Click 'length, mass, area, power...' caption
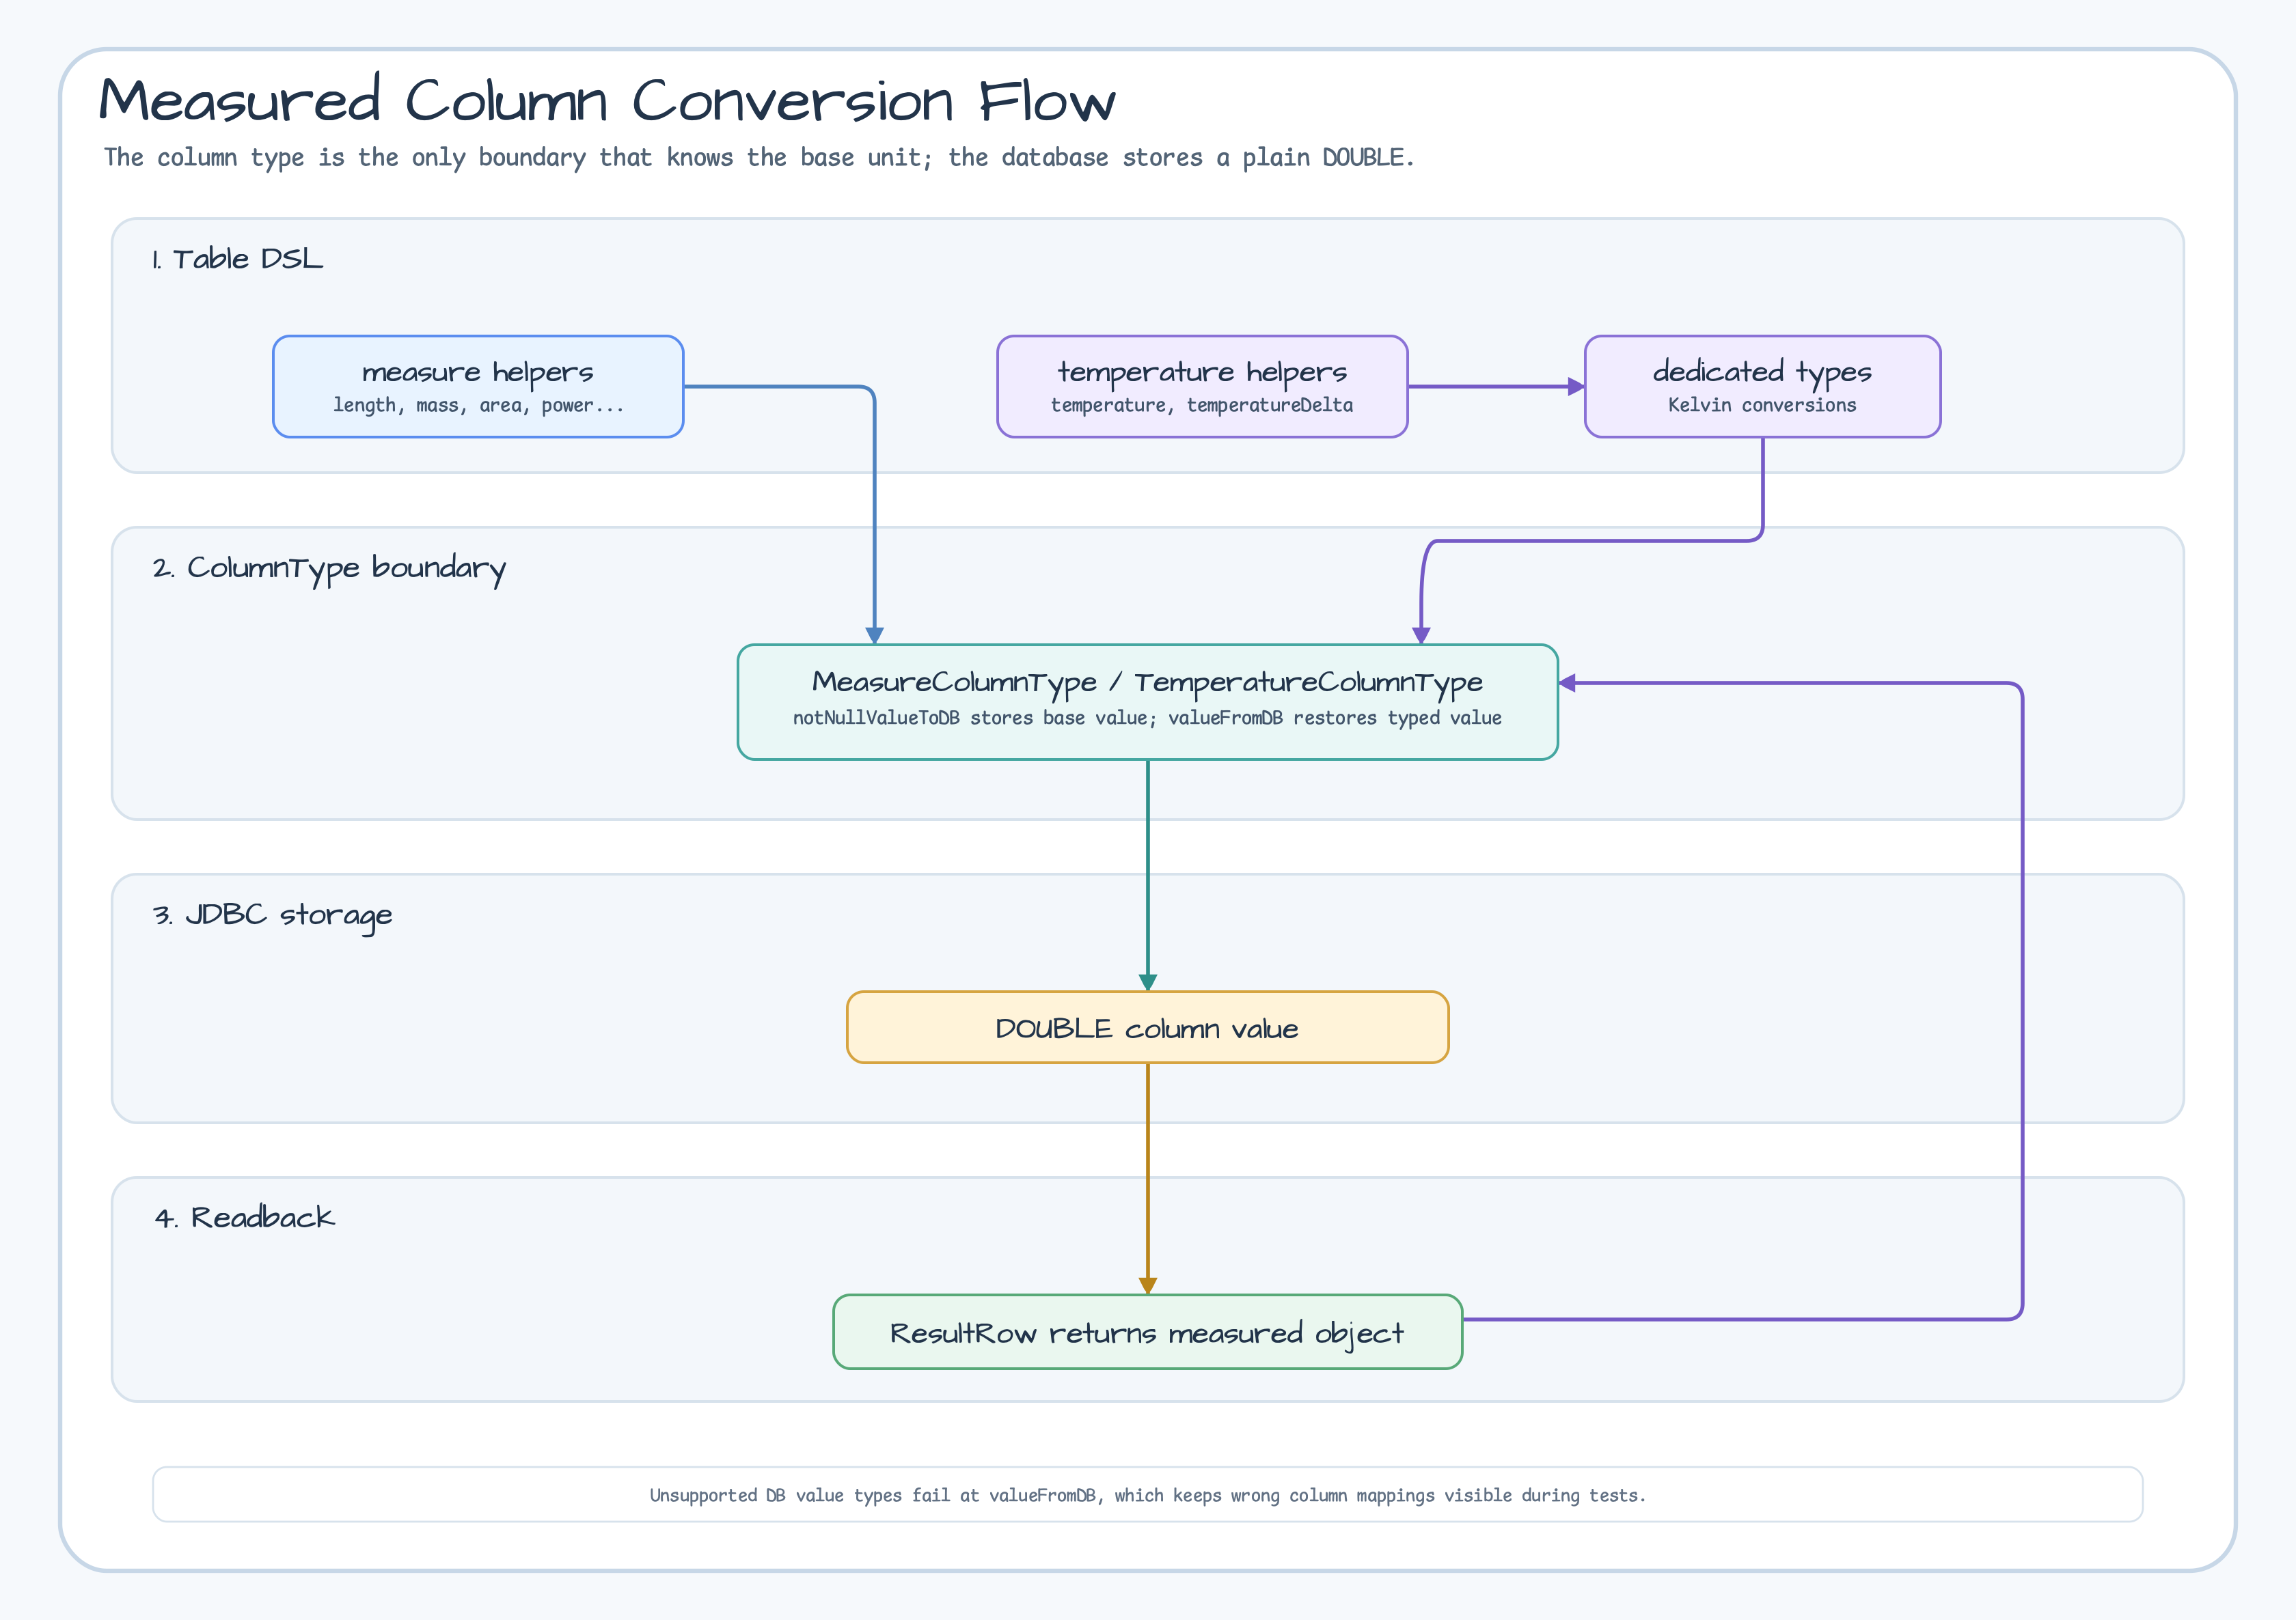This screenshot has height=1620, width=2296. click(478, 405)
